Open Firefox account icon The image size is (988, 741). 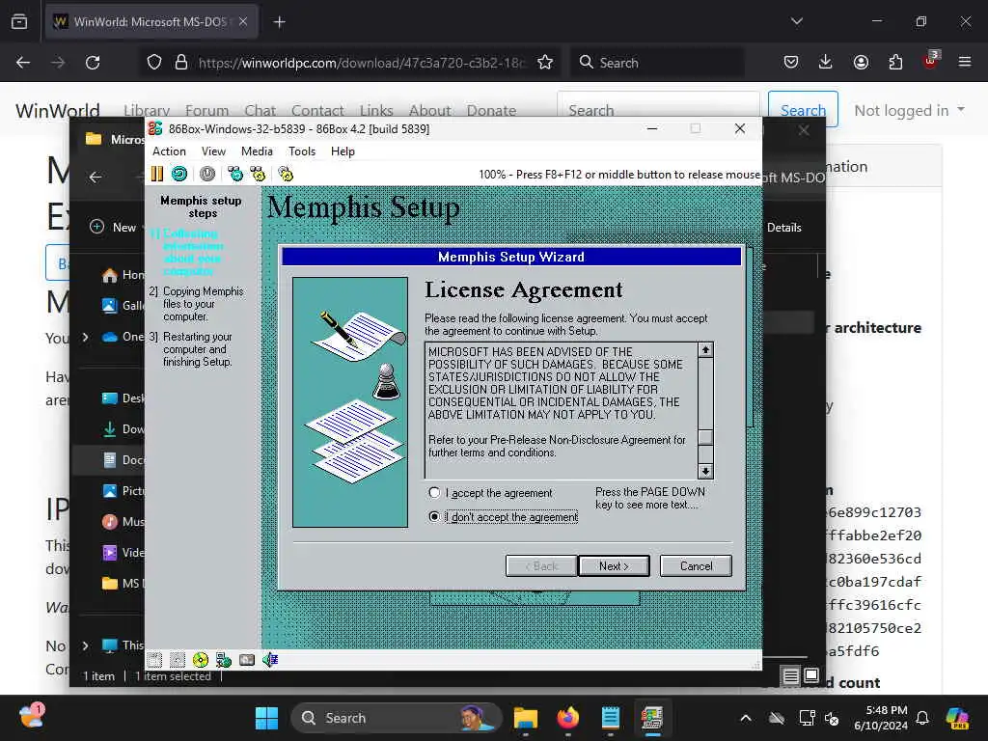tap(861, 62)
